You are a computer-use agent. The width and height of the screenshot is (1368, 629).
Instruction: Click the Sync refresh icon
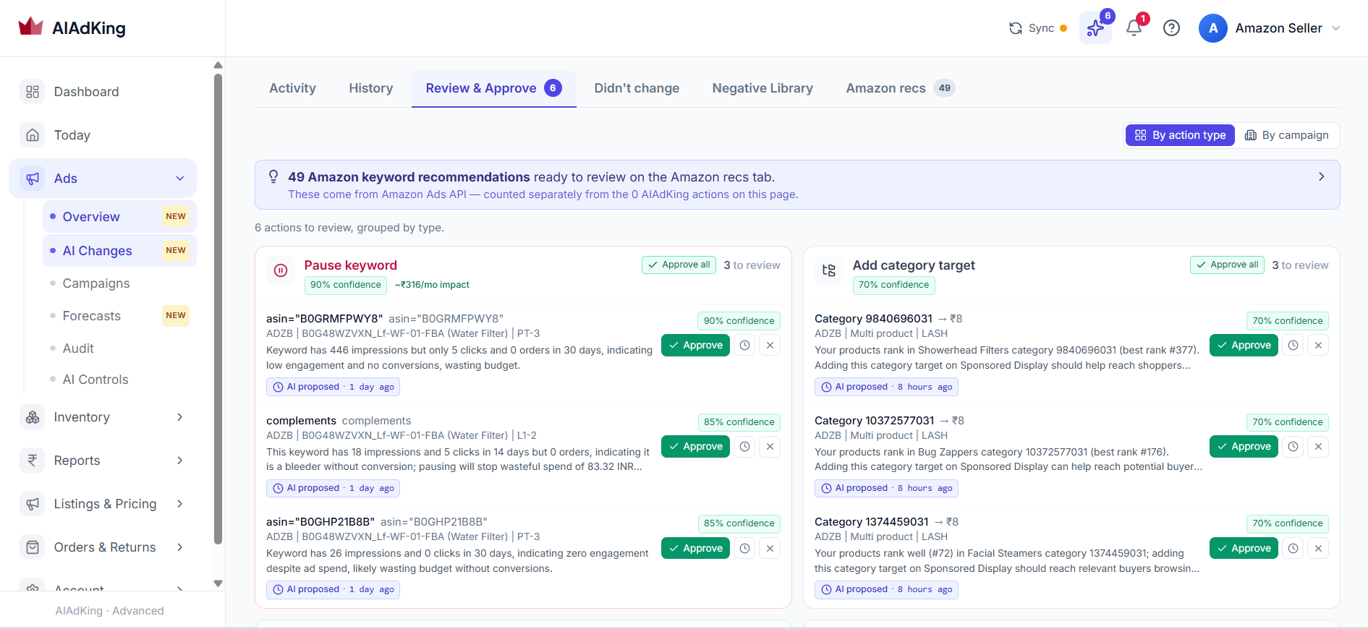point(1016,28)
